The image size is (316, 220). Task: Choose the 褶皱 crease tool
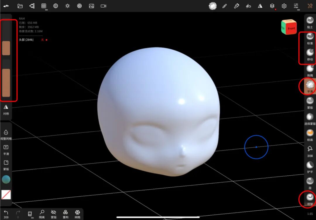[310, 200]
